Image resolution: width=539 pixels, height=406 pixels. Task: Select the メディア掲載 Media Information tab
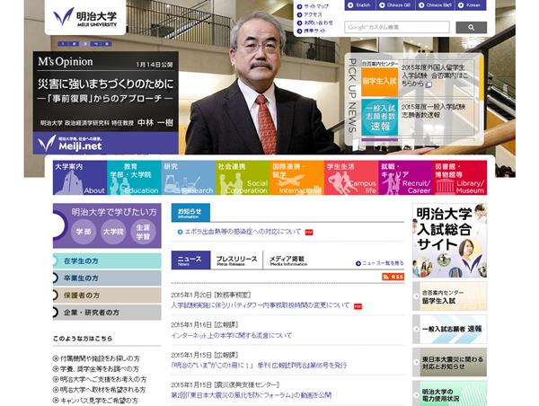pyautogui.click(x=287, y=260)
